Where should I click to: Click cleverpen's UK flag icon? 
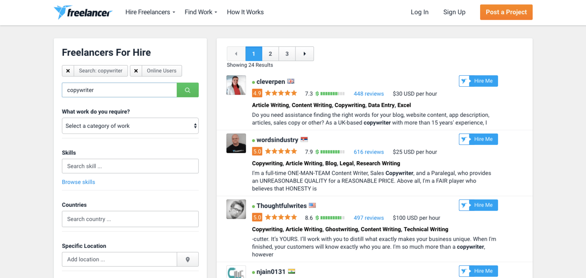tap(290, 81)
